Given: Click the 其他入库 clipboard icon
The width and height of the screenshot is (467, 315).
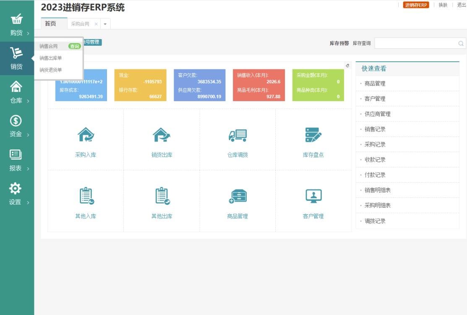Looking at the screenshot, I should [86, 196].
